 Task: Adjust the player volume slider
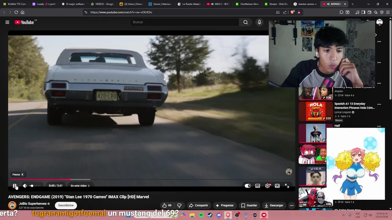35,186
